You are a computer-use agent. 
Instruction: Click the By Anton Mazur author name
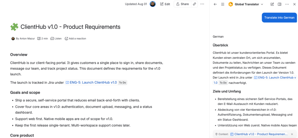click(25, 39)
